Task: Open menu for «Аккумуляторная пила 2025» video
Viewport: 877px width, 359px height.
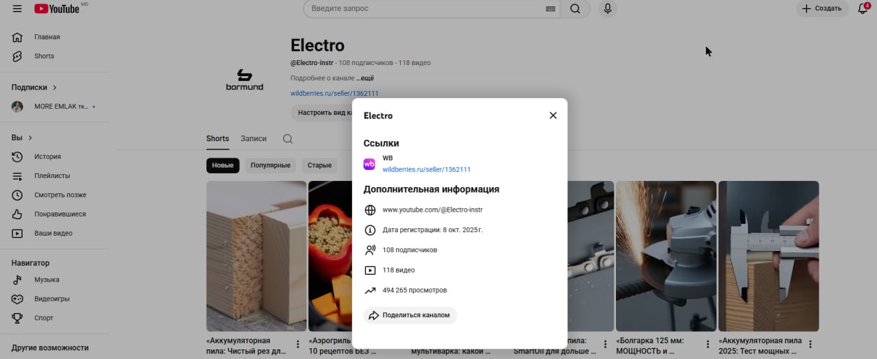Action: 810,344
